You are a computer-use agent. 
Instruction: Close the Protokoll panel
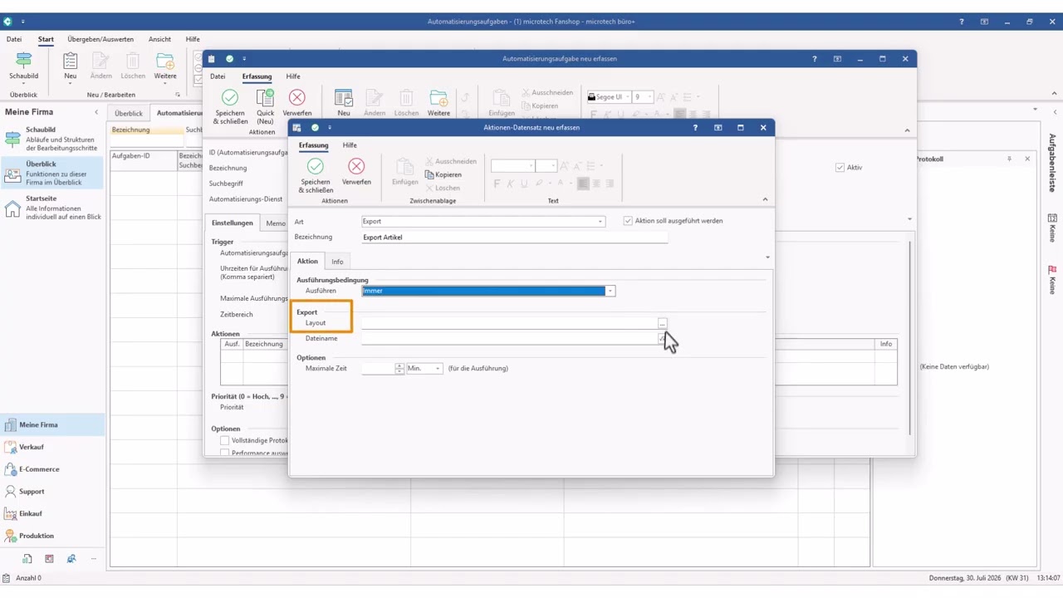pyautogui.click(x=1027, y=159)
